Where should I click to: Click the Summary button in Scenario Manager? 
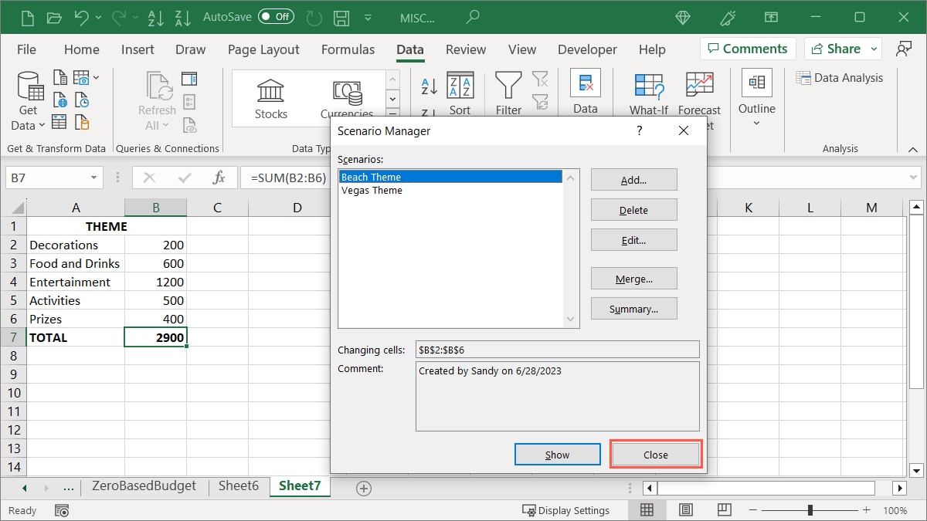633,308
